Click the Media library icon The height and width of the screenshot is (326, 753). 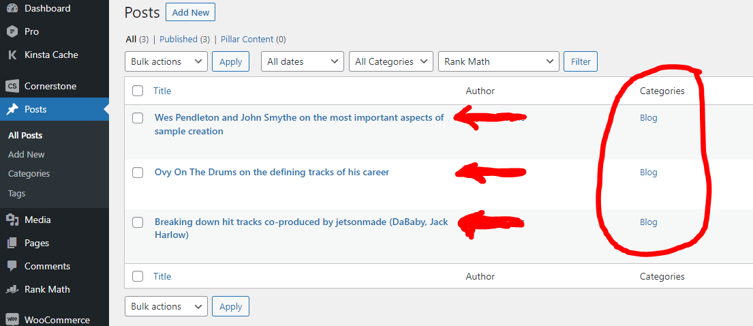pyautogui.click(x=12, y=220)
